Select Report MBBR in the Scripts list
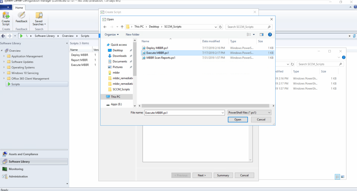This screenshot has height=191, width=357. [x=79, y=60]
